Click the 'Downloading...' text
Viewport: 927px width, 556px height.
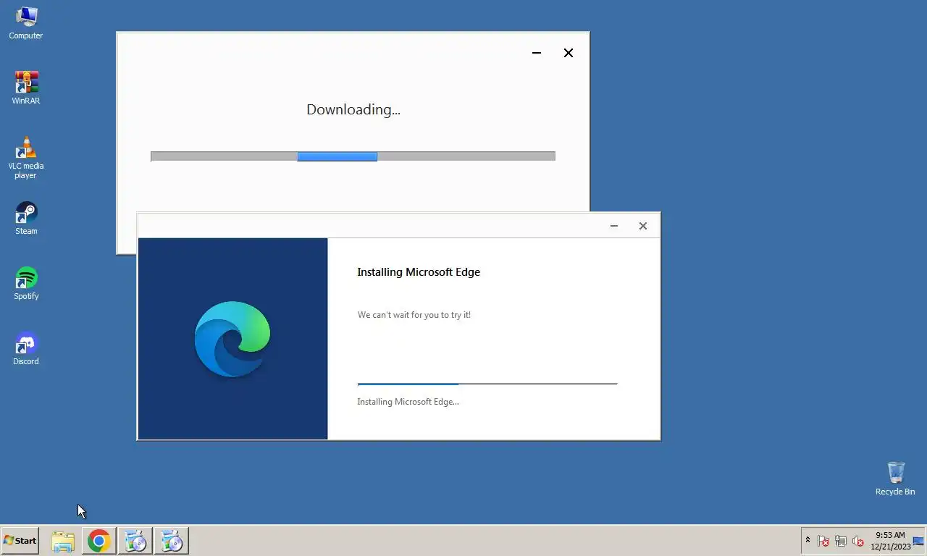(x=353, y=110)
